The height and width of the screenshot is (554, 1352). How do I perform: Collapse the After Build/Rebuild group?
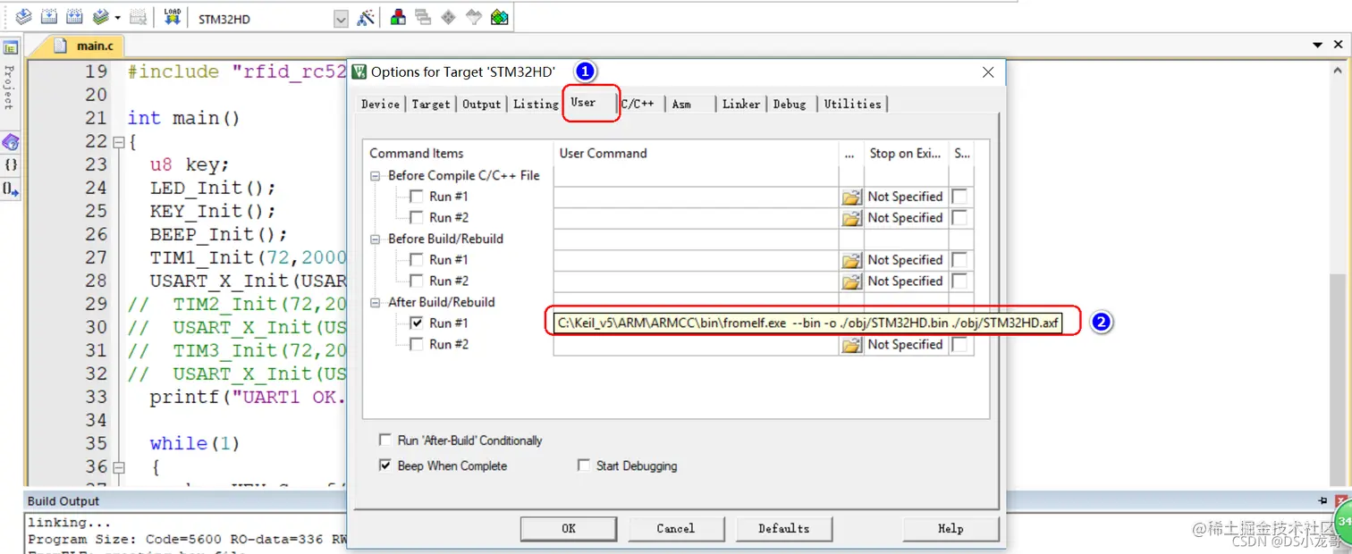coord(376,303)
